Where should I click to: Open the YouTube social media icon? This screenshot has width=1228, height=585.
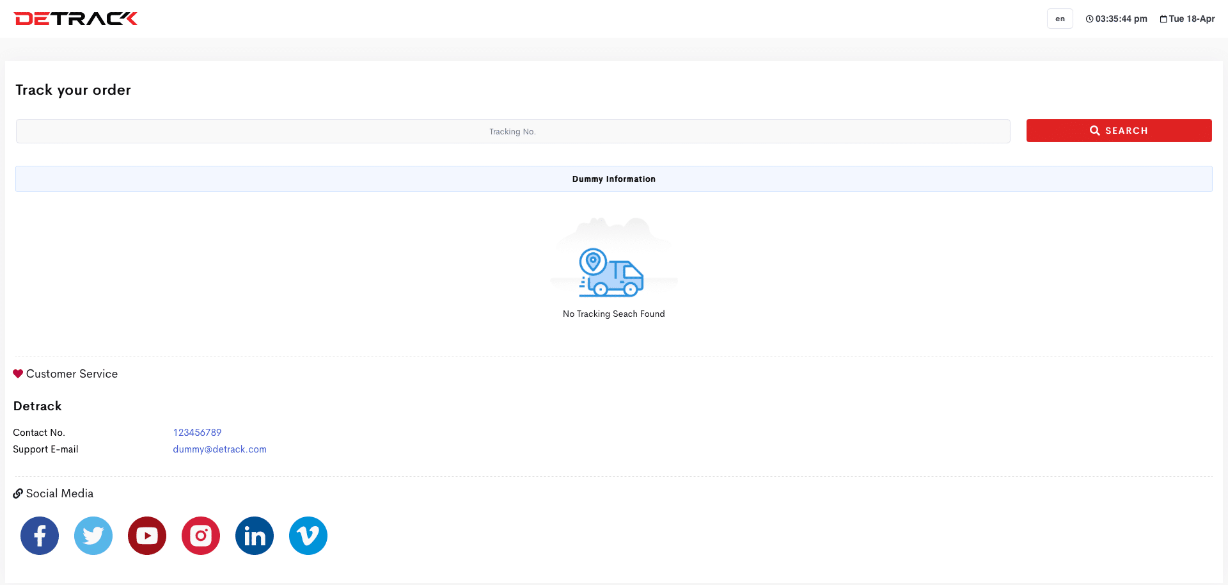point(147,536)
